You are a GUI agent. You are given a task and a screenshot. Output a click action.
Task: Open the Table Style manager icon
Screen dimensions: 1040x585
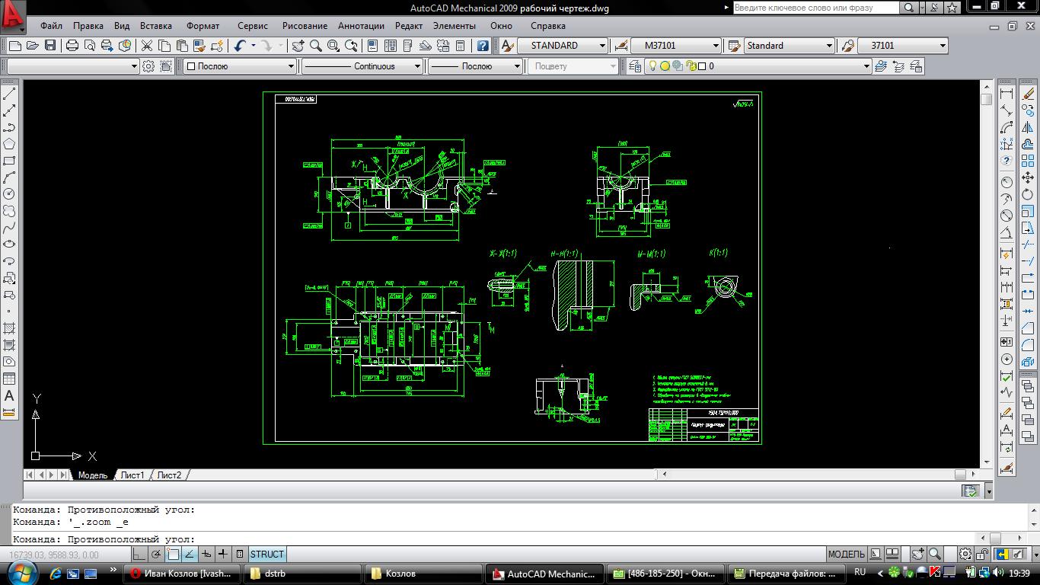(735, 46)
